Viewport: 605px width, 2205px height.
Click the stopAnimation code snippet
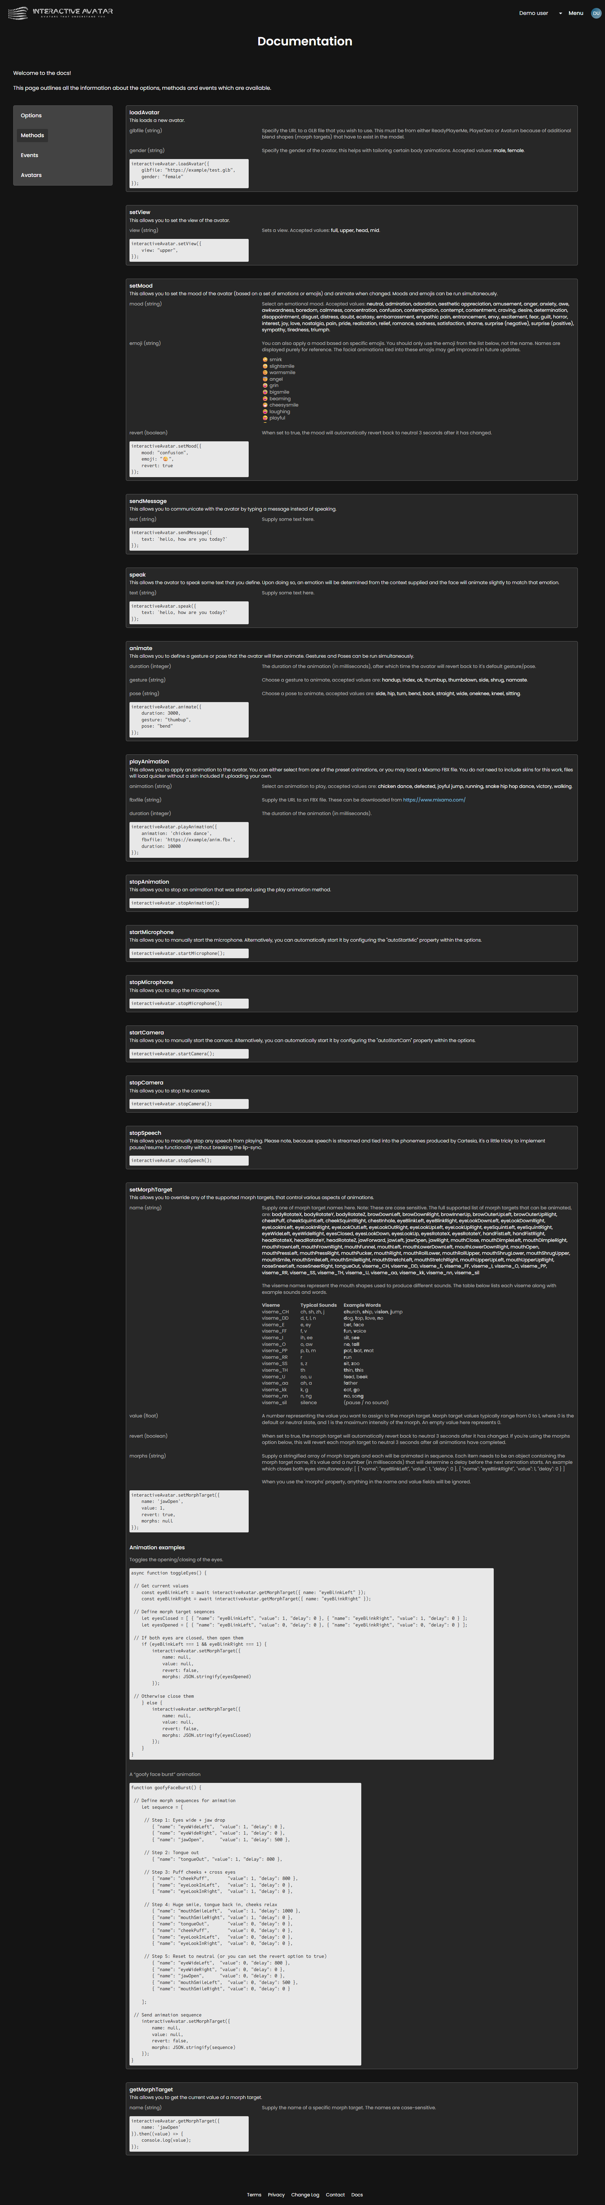pyautogui.click(x=189, y=903)
